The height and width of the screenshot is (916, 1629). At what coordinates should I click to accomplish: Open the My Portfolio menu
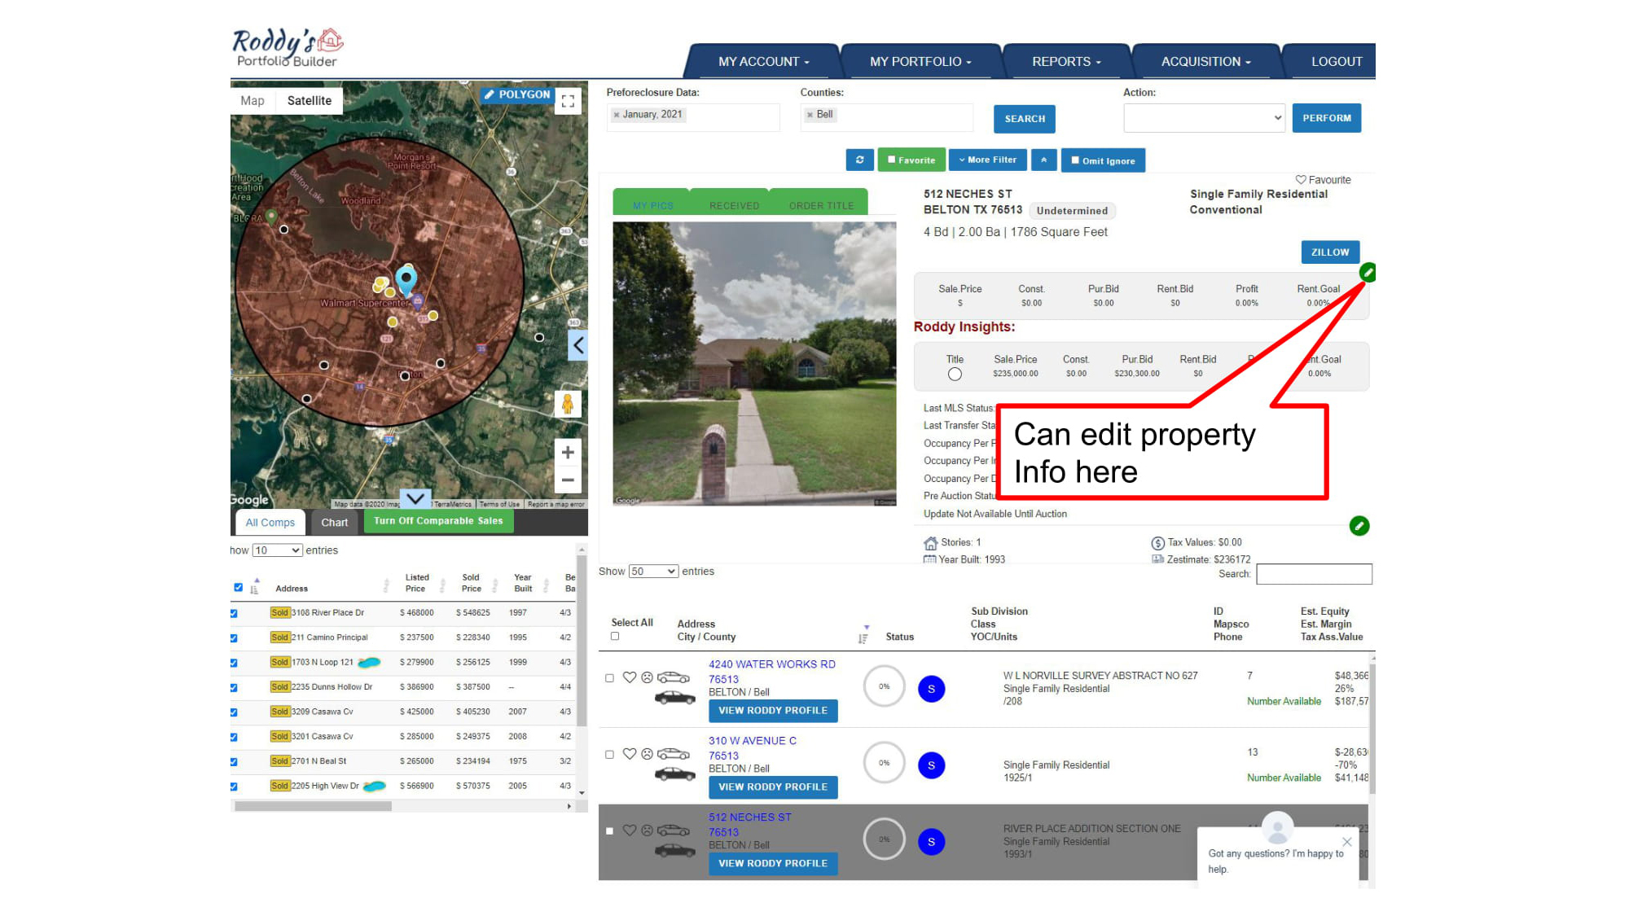920,62
